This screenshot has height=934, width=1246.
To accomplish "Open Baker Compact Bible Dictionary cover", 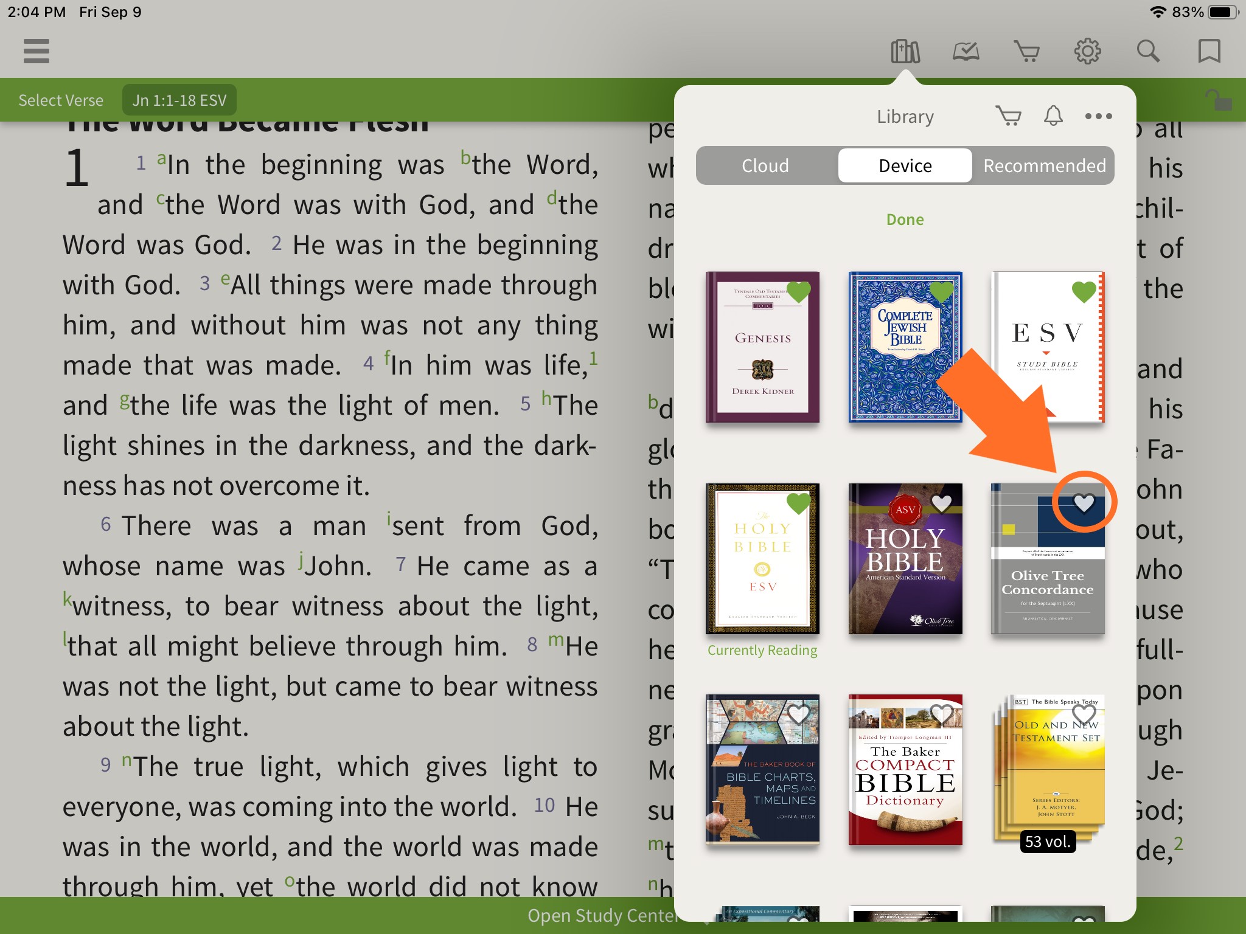I will pyautogui.click(x=905, y=769).
